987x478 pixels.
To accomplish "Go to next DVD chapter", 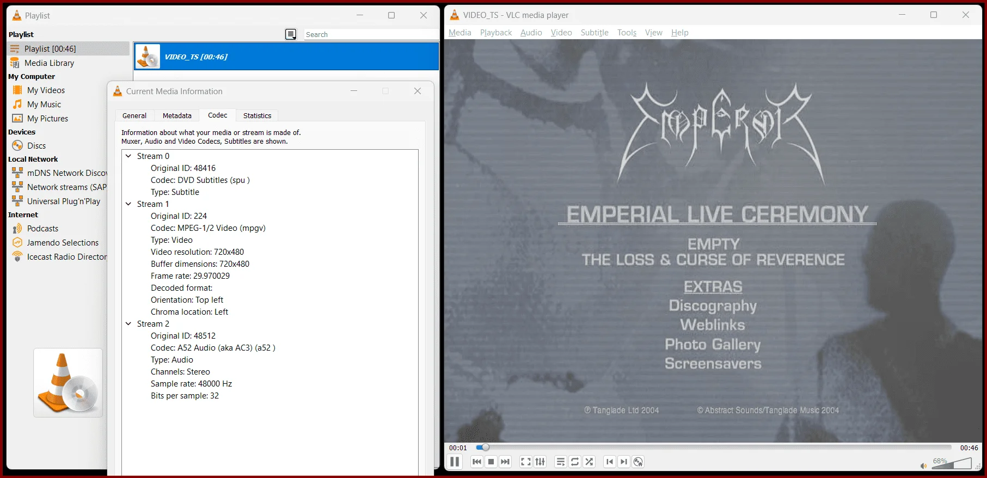I will click(x=624, y=462).
